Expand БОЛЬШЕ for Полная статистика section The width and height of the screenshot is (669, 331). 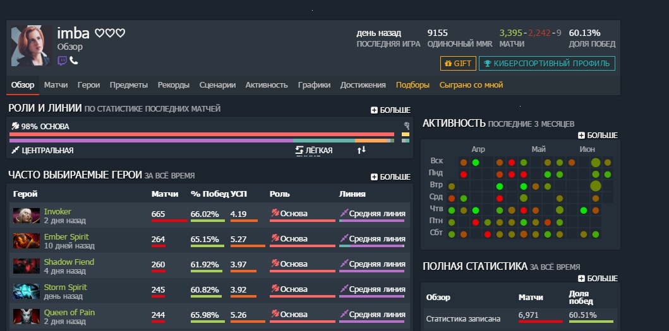coord(598,278)
